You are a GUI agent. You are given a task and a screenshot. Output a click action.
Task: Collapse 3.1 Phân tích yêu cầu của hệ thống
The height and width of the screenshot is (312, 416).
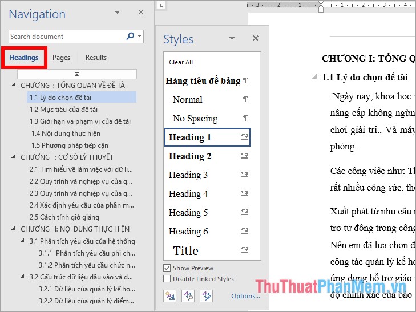(x=23, y=241)
